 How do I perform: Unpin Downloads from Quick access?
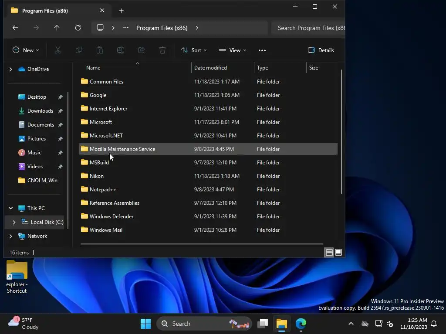point(60,111)
